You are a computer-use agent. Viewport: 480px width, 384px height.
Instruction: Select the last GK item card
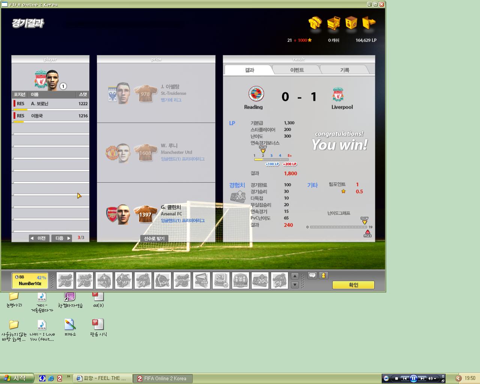click(x=279, y=280)
